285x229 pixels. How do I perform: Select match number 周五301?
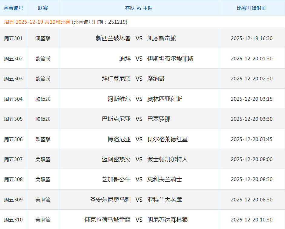14,38
